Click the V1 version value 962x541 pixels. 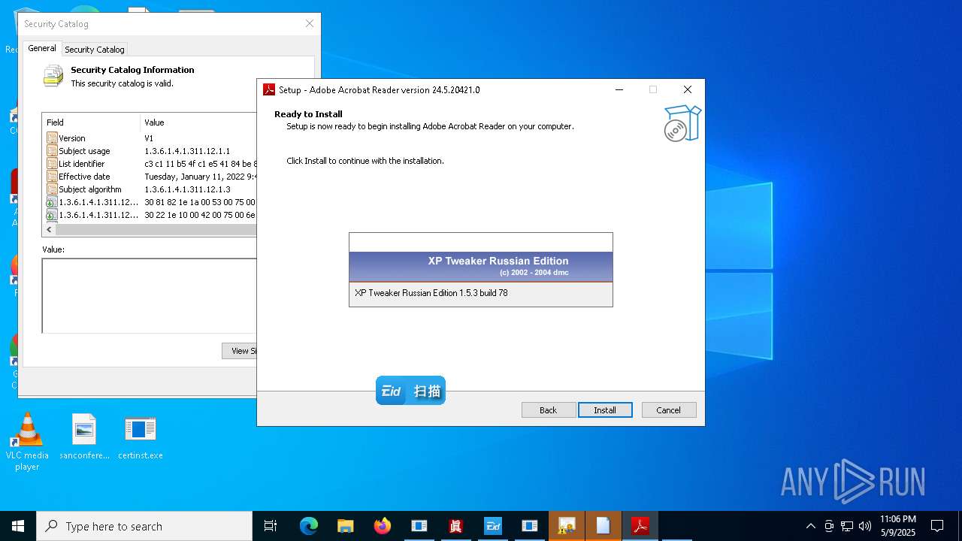click(x=149, y=138)
